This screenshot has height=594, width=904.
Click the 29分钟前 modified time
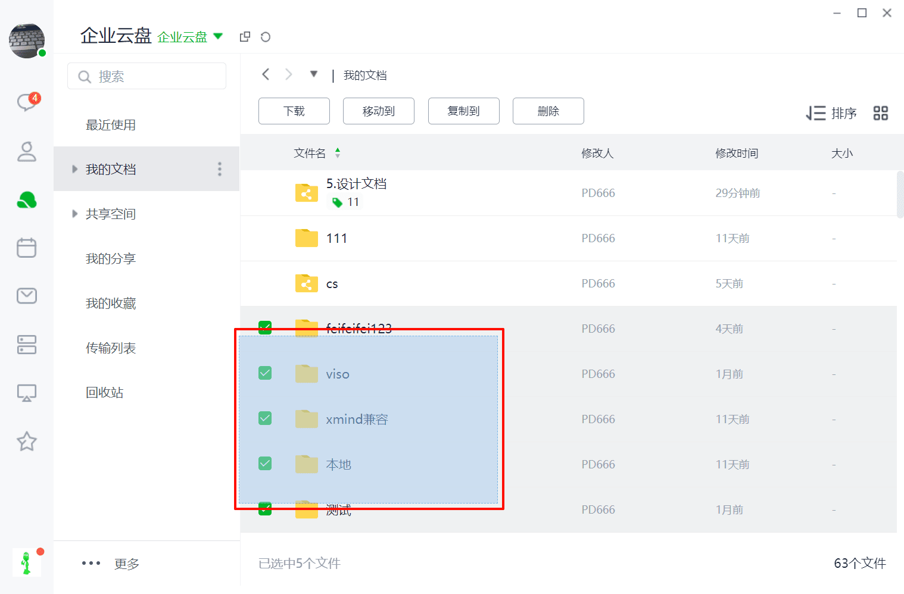click(x=738, y=193)
